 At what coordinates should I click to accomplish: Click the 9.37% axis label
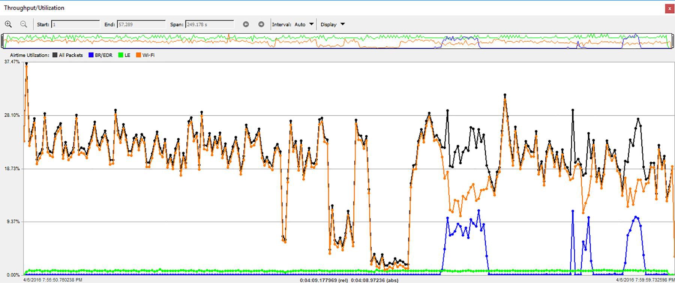[13, 222]
